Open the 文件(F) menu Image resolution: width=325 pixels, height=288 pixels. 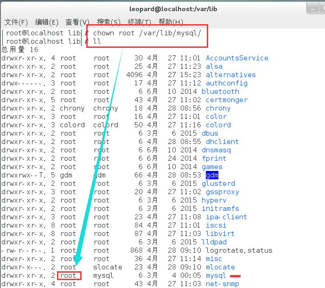click(x=16, y=22)
